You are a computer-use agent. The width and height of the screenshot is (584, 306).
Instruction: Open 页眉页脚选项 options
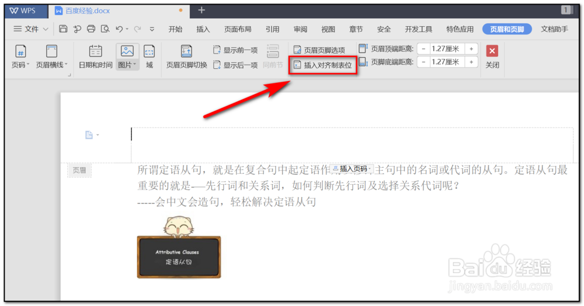coord(319,50)
